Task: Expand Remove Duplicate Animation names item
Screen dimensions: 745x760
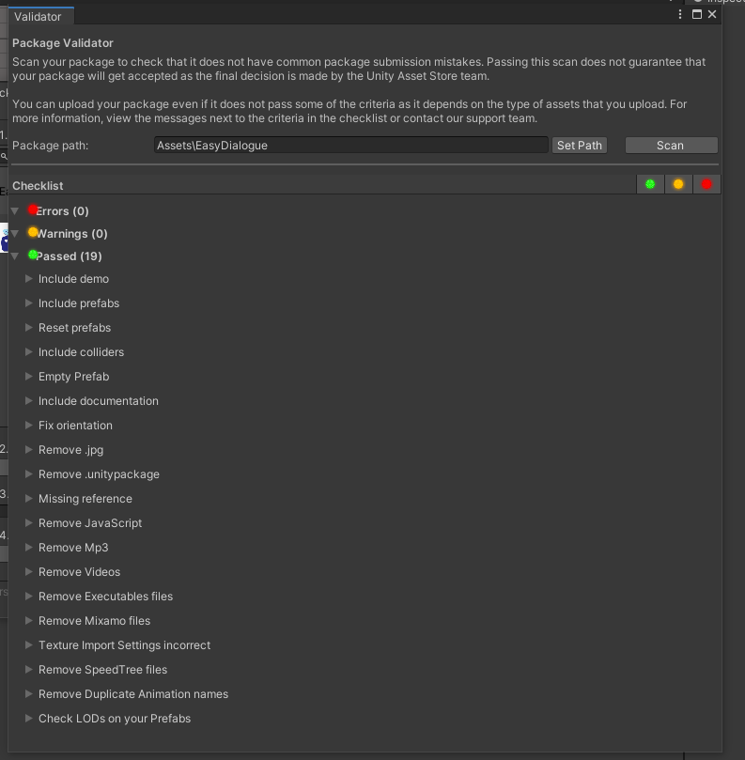Action: tap(28, 694)
